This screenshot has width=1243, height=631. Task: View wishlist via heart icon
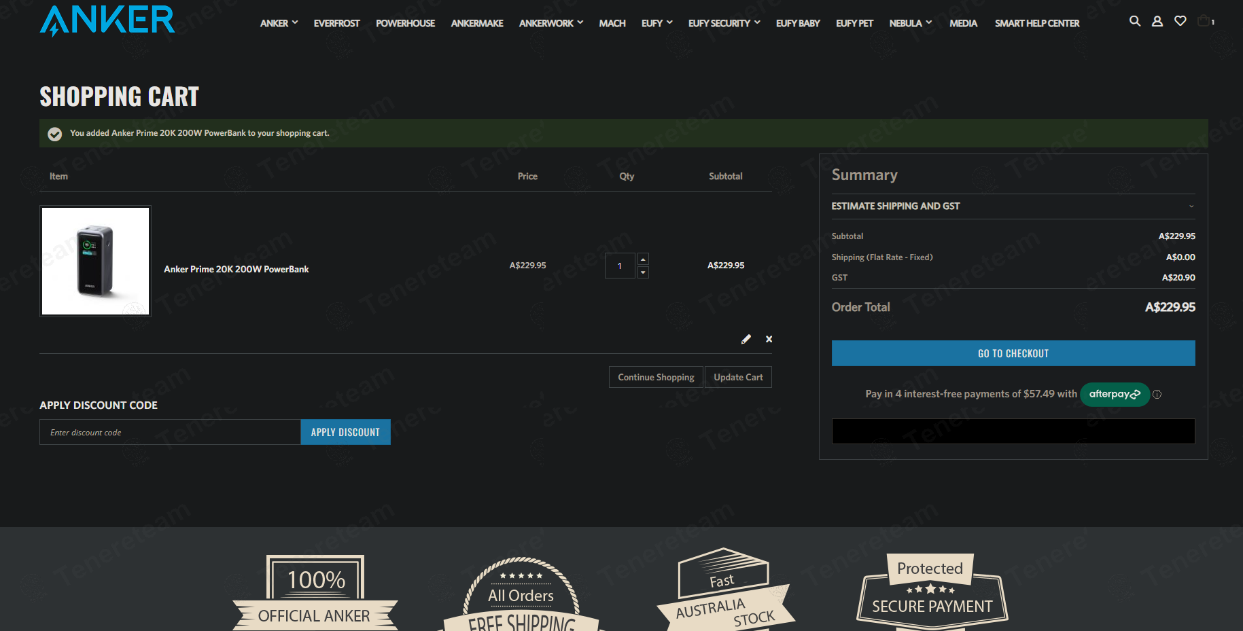pos(1180,21)
